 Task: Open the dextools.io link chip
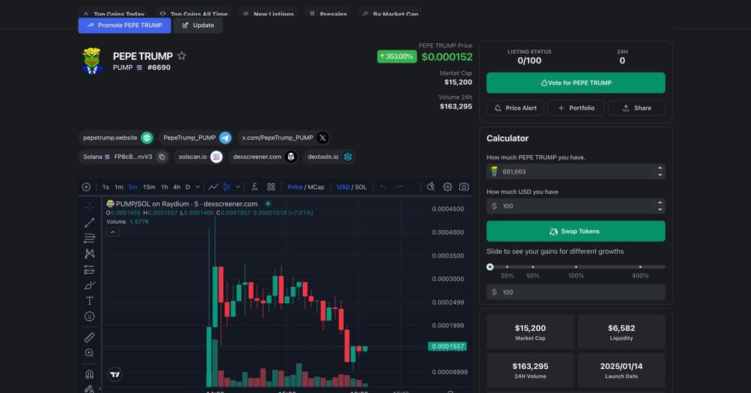click(329, 157)
